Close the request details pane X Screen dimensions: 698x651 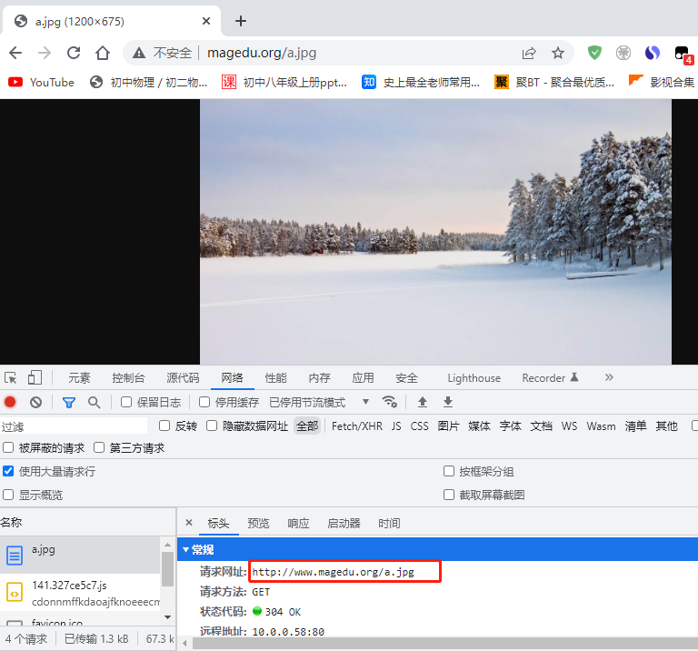[189, 522]
